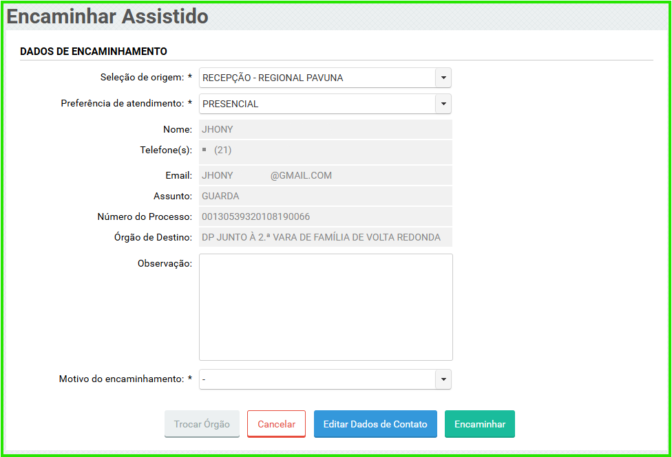Select the Telefone(s) field with (21)
The height and width of the screenshot is (457, 672).
coord(325,150)
